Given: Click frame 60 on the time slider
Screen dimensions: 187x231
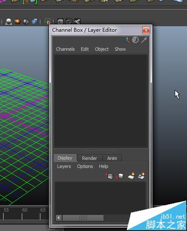Looking at the screenshot, I should [x=25, y=210].
